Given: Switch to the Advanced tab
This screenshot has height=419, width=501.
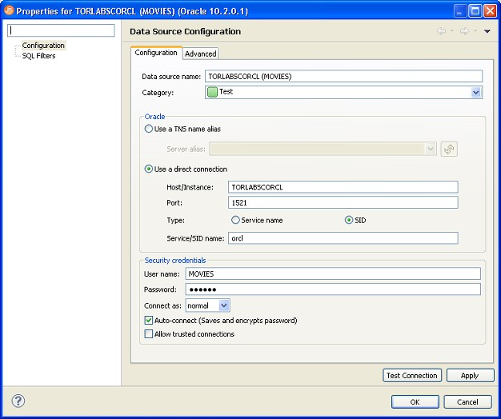Looking at the screenshot, I should [x=201, y=54].
